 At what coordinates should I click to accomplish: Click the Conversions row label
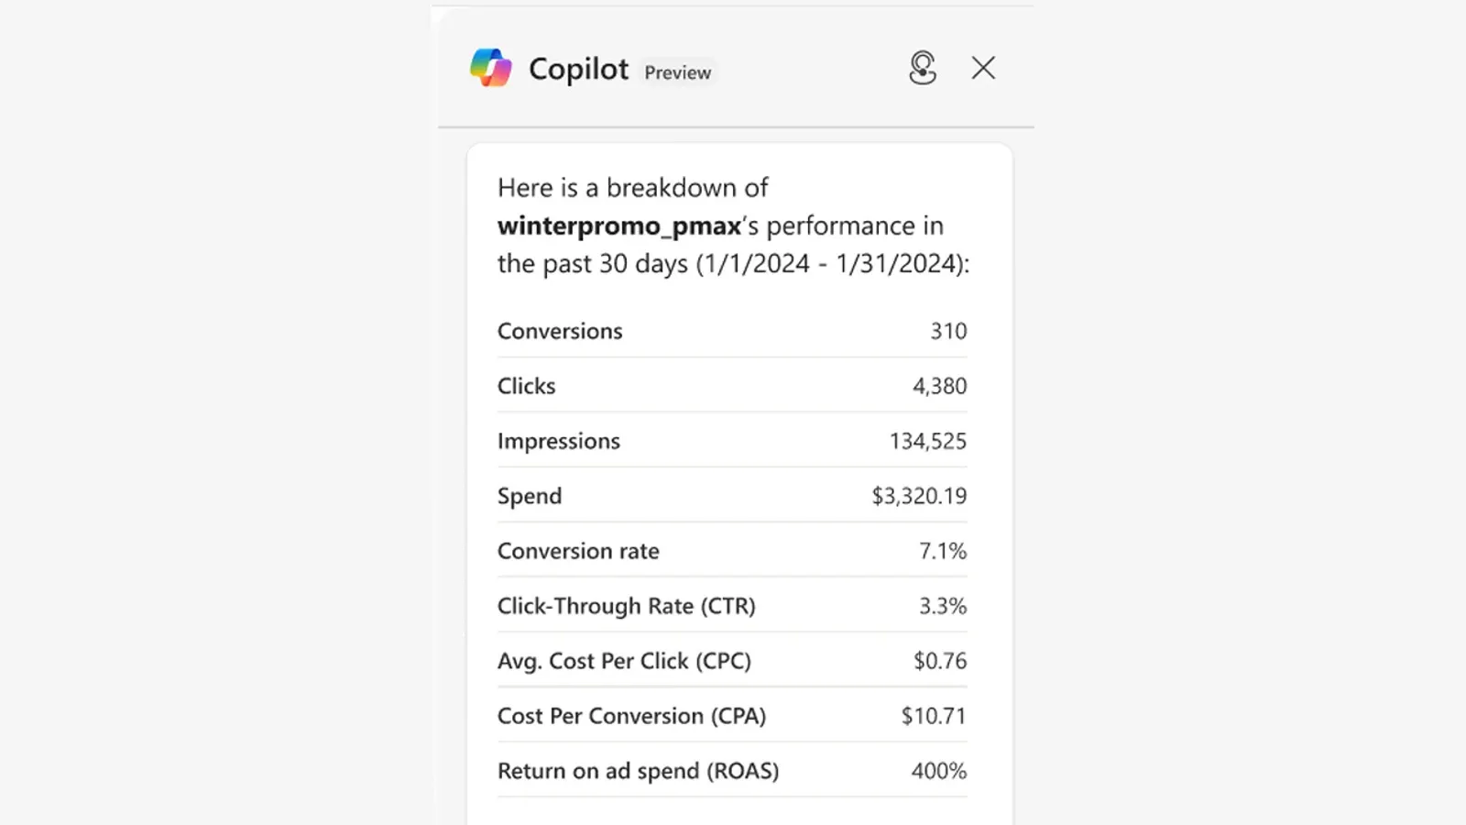pyautogui.click(x=560, y=331)
